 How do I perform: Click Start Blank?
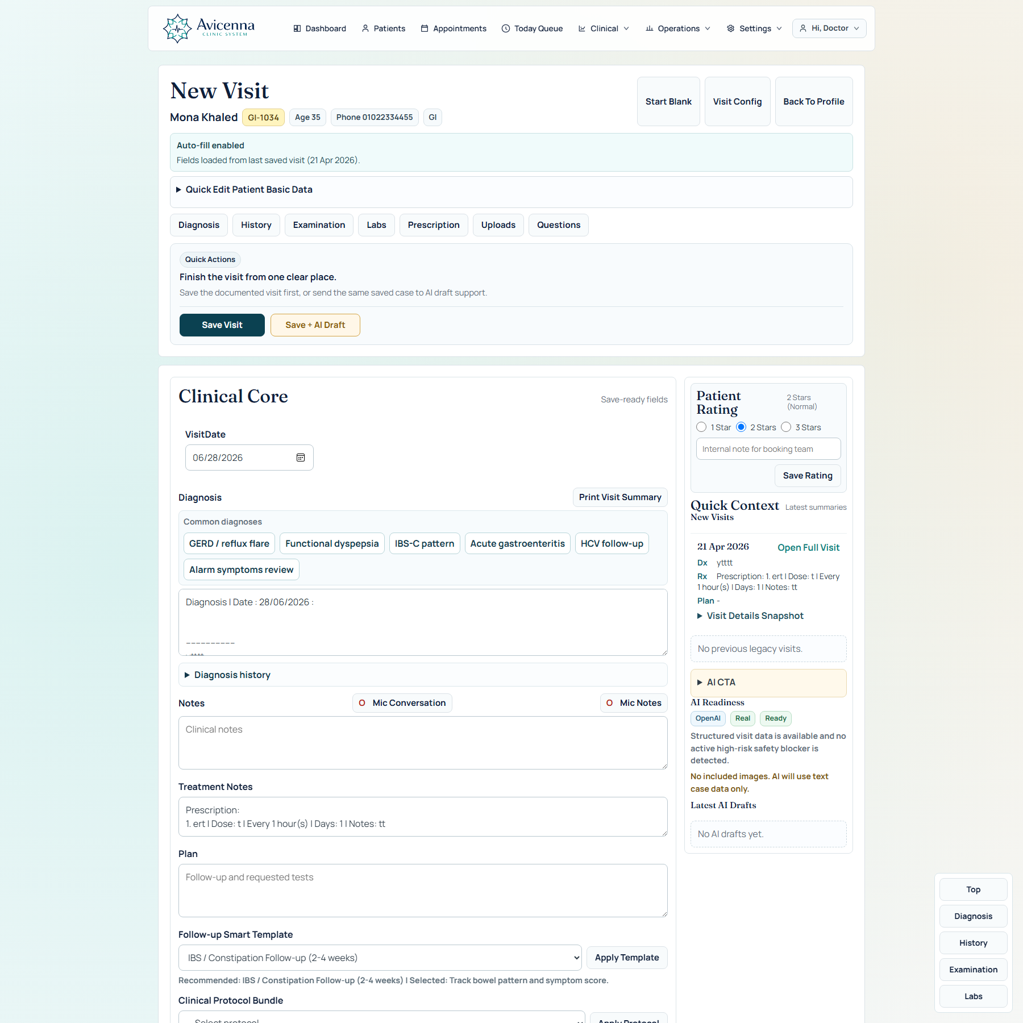coord(668,101)
